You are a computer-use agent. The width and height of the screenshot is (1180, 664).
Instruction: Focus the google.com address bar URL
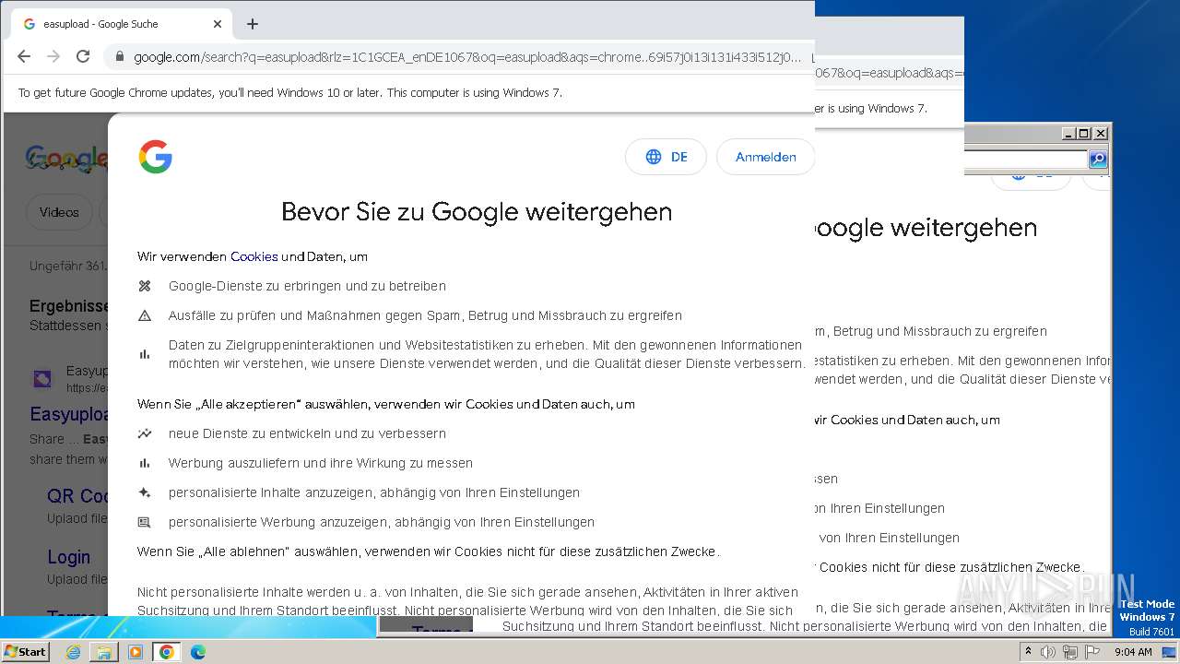point(467,57)
